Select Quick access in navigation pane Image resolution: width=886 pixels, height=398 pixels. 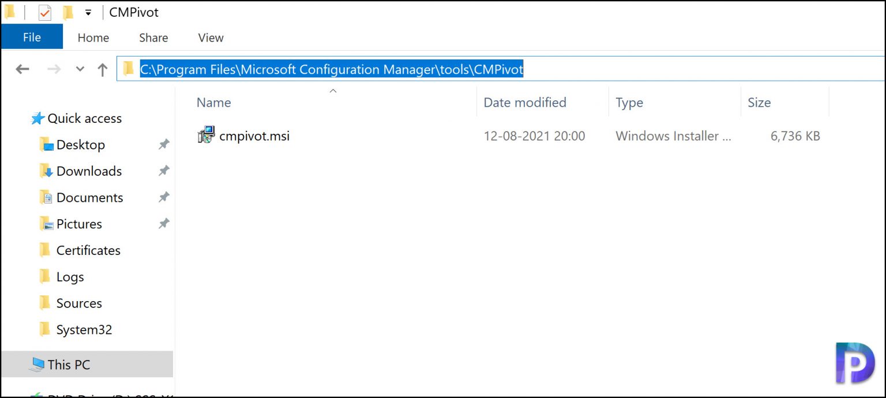pos(84,118)
